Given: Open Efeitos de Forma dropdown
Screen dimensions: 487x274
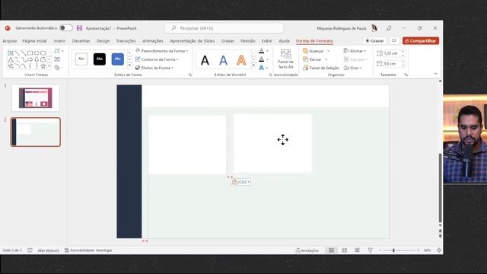Looking at the screenshot, I should coord(154,68).
